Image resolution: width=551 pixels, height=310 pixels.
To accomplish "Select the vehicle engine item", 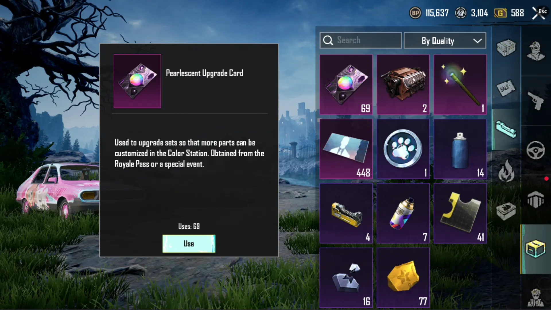I will coord(403,85).
